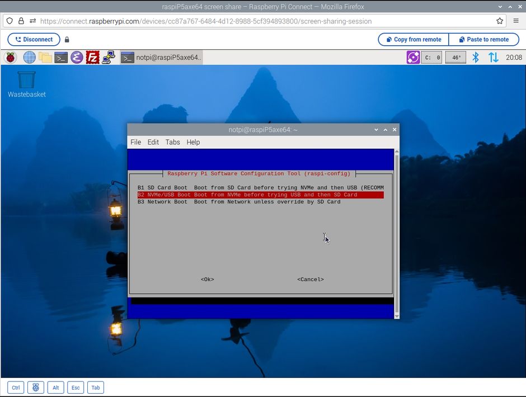Open the file manager folder icon

click(45, 58)
